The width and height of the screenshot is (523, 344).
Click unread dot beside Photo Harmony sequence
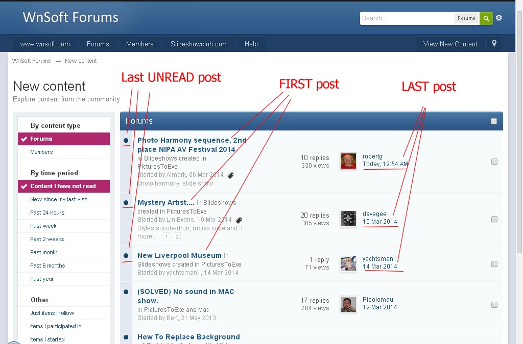click(x=126, y=140)
